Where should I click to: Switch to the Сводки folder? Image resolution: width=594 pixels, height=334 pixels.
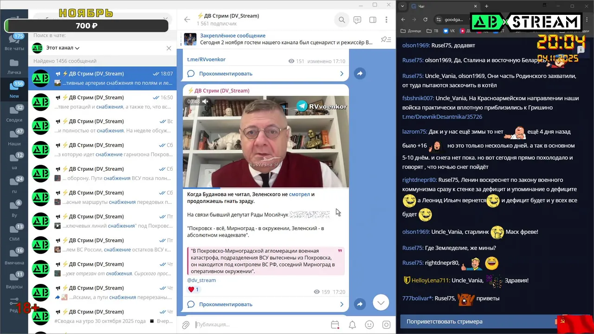tap(14, 114)
